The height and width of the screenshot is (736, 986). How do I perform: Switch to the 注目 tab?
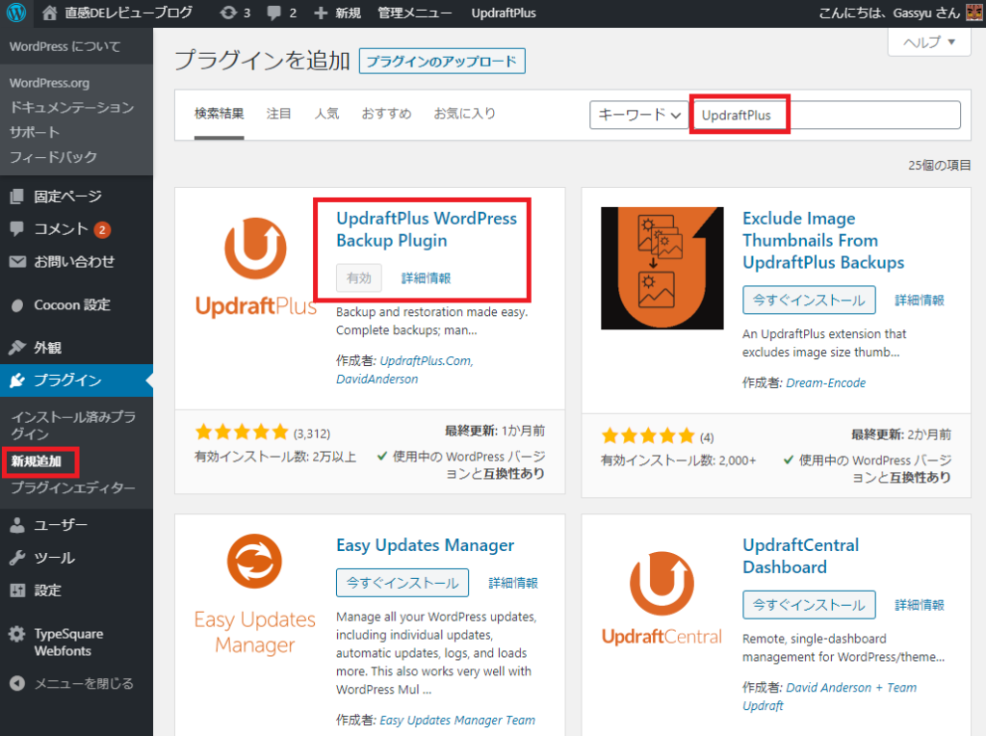point(278,114)
